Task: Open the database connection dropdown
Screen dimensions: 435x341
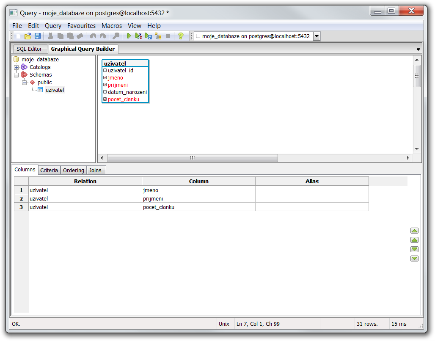Action: click(x=317, y=36)
